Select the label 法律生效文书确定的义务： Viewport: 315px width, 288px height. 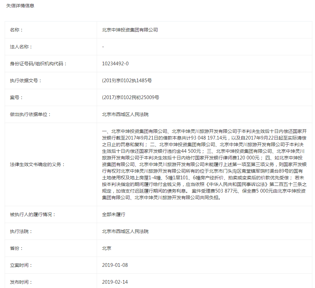tap(38, 164)
